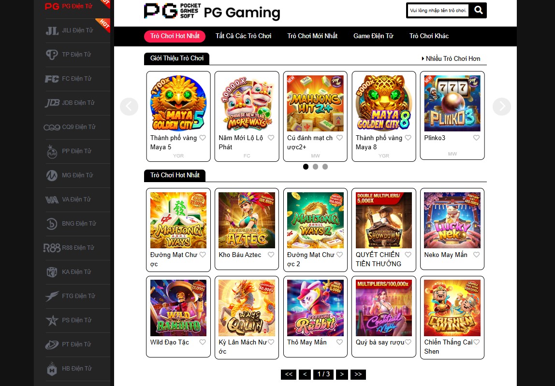Viewport: 555px width, 386px height.
Task: Choose the MG Điện Tử provider icon
Action: click(52, 175)
